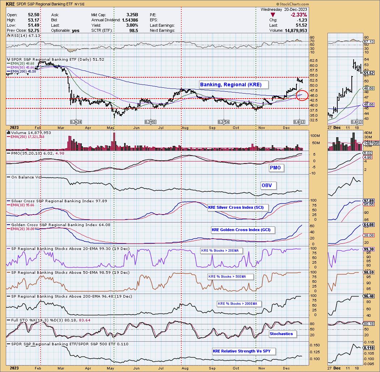
Task: Click the KRE ticker symbol in the header
Action: (10, 4)
